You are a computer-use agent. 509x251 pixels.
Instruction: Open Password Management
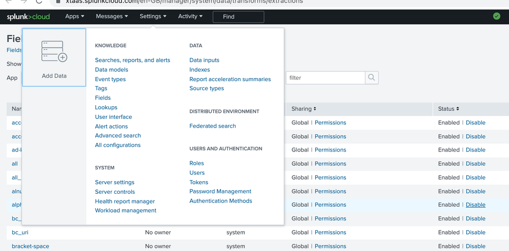coord(220,192)
